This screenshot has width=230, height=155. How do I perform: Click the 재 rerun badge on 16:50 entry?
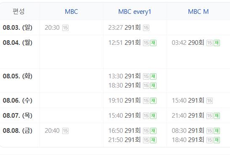click(153, 131)
